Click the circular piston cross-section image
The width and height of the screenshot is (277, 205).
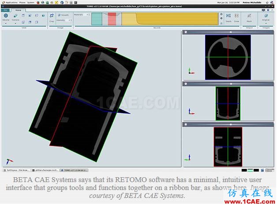[x=228, y=57]
